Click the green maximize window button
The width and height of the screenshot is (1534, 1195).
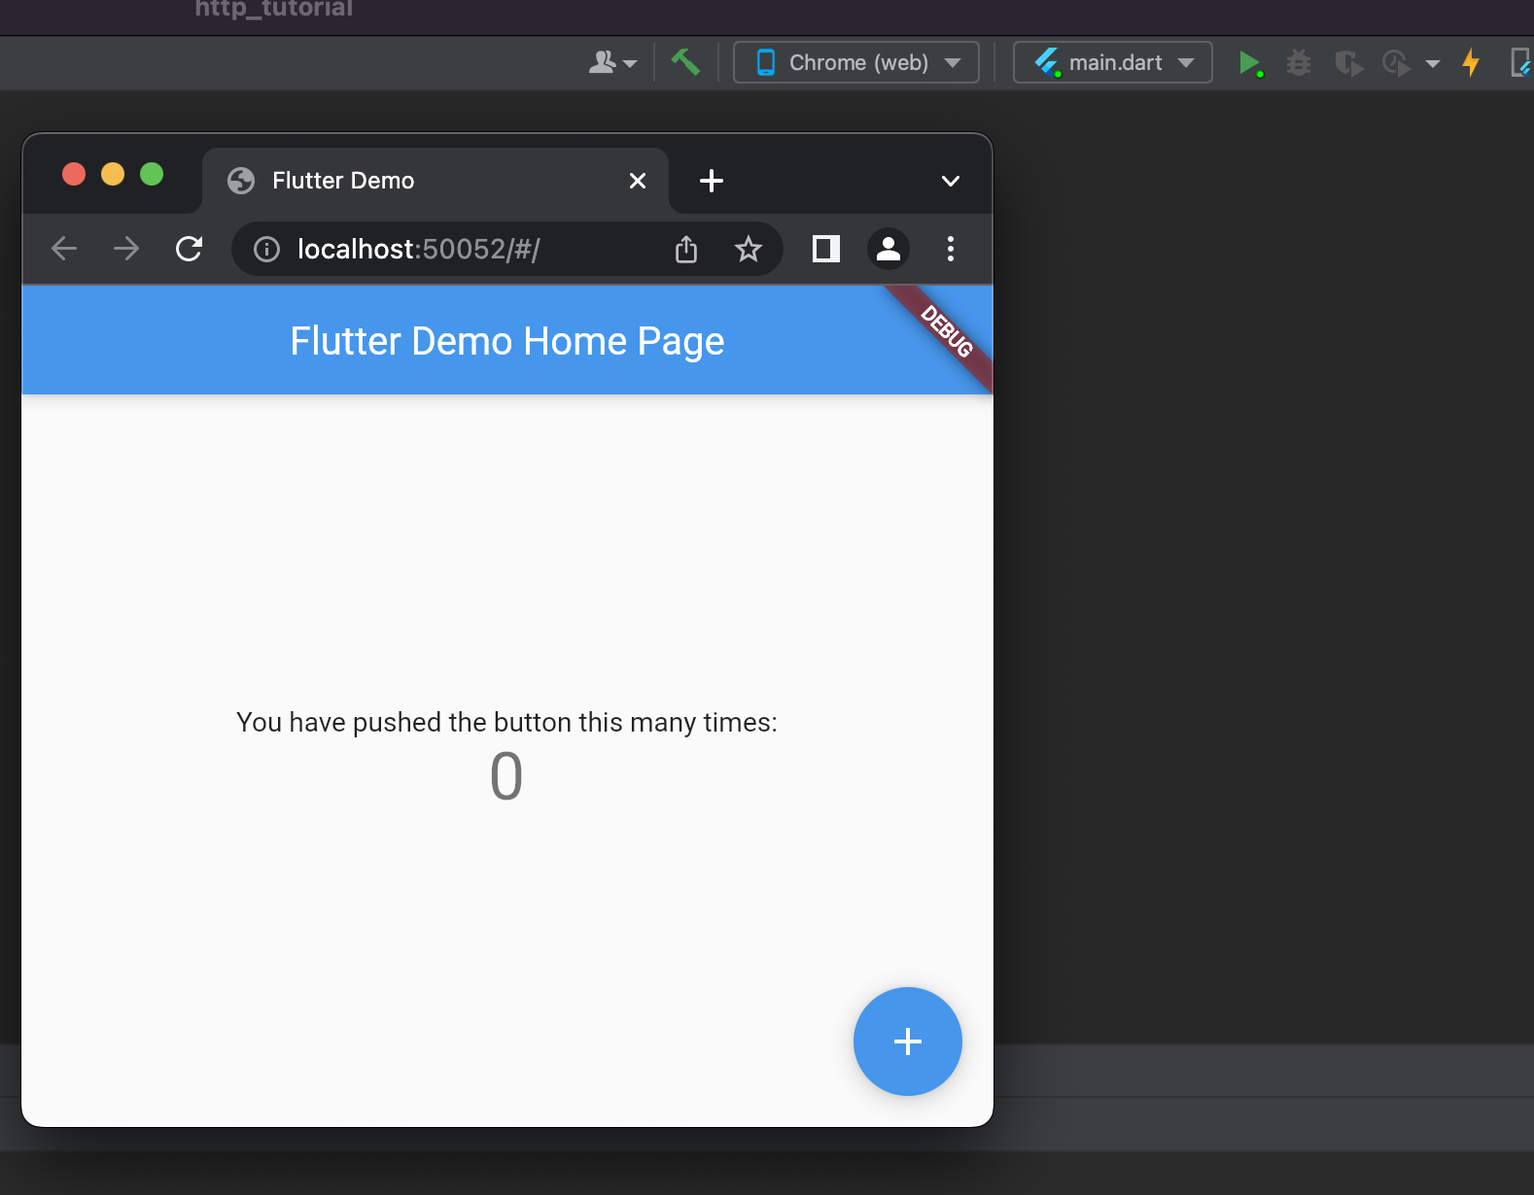152,174
